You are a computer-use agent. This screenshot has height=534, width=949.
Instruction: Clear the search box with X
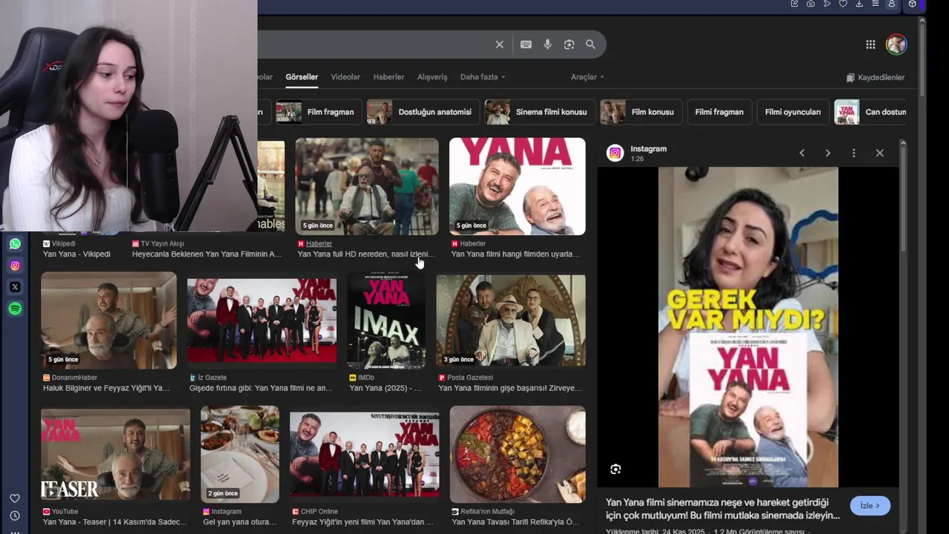[x=500, y=44]
